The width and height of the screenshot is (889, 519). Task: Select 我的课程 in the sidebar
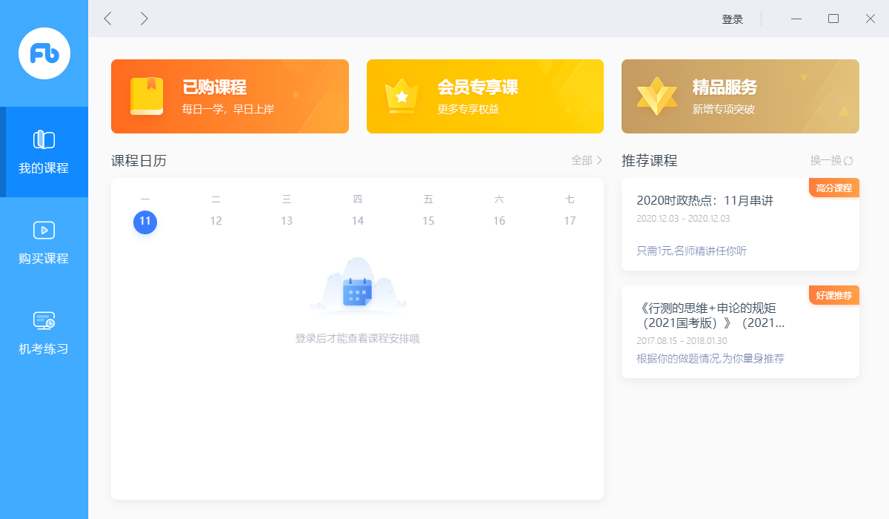point(44,152)
